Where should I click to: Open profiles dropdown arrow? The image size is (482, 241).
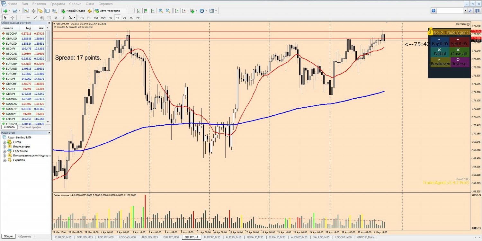(19, 11)
